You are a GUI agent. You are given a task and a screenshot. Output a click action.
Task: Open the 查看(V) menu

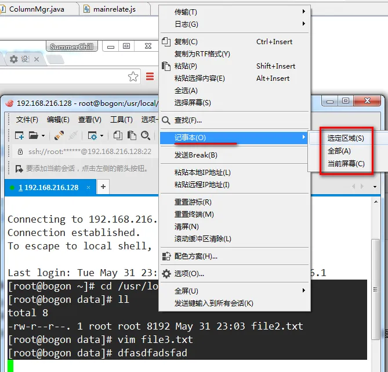(x=89, y=120)
